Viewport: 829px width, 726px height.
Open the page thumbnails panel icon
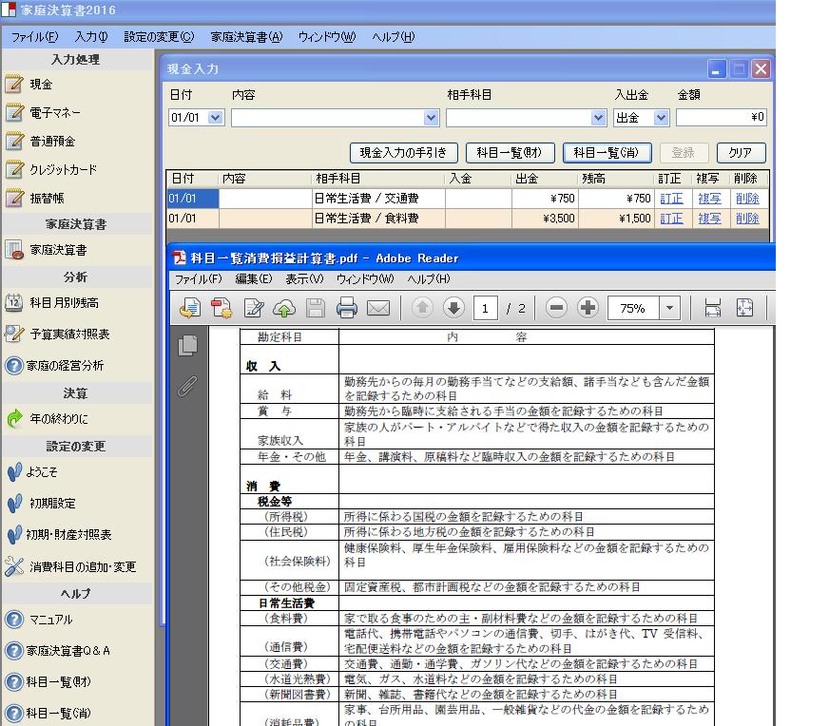188,346
